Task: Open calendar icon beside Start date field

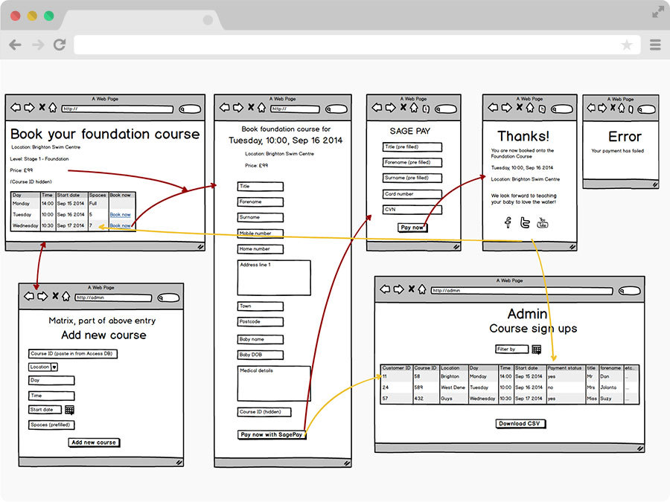Action: pyautogui.click(x=69, y=410)
